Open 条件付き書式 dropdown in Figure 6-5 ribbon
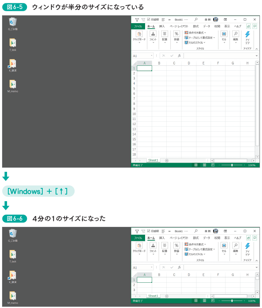Image resolution: width=262 pixels, height=308 pixels. [195, 33]
